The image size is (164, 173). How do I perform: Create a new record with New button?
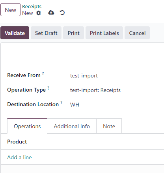(x=11, y=10)
